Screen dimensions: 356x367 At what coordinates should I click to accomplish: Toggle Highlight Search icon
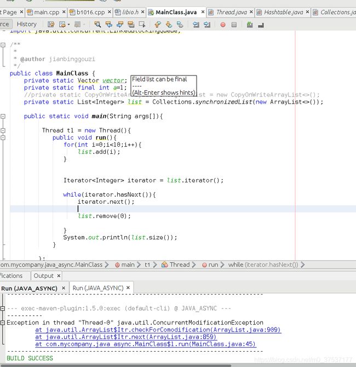[x=131, y=24]
